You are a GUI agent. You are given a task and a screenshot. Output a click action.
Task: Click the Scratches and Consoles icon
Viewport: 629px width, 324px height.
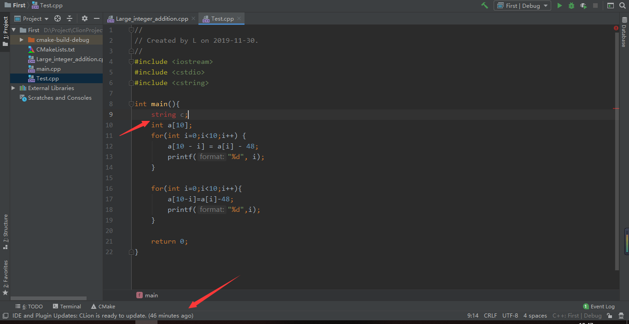pos(23,98)
